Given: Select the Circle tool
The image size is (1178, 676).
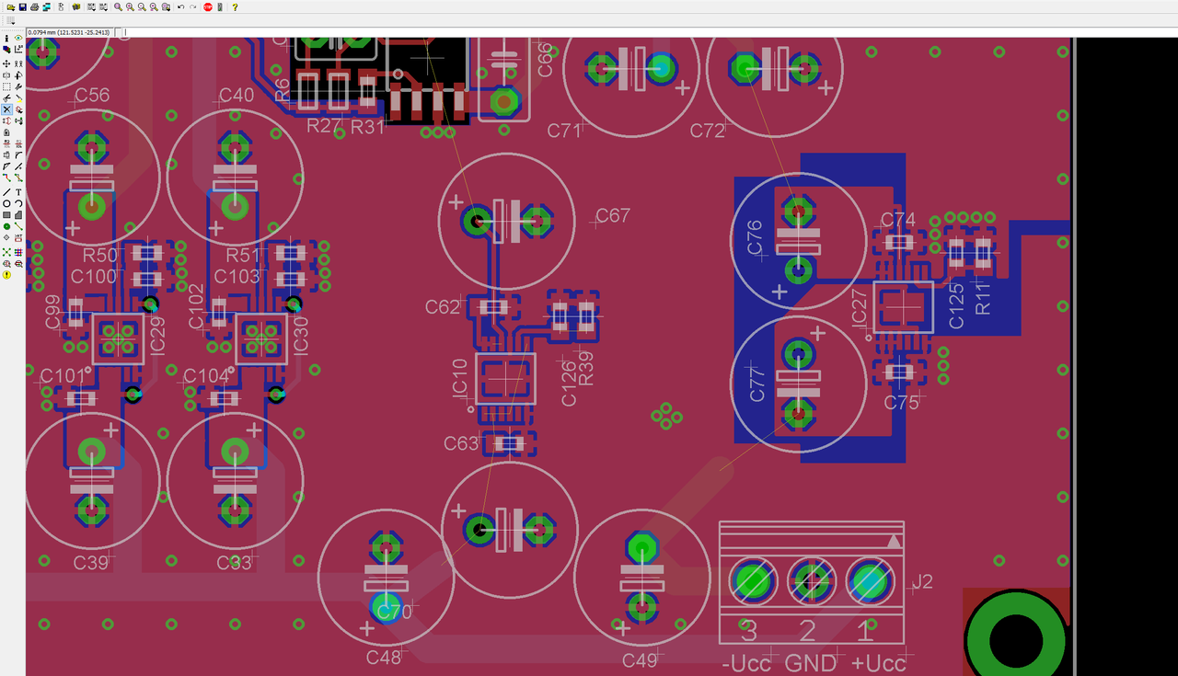Looking at the screenshot, I should tap(6, 202).
